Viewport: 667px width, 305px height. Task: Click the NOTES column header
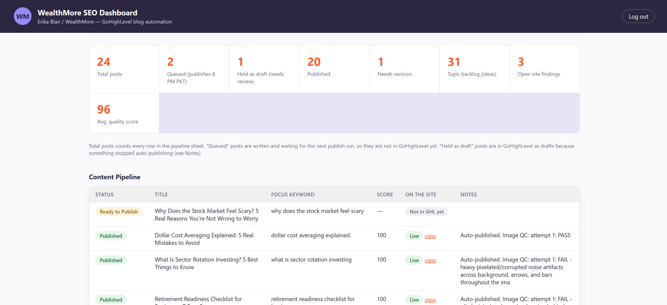(x=469, y=194)
